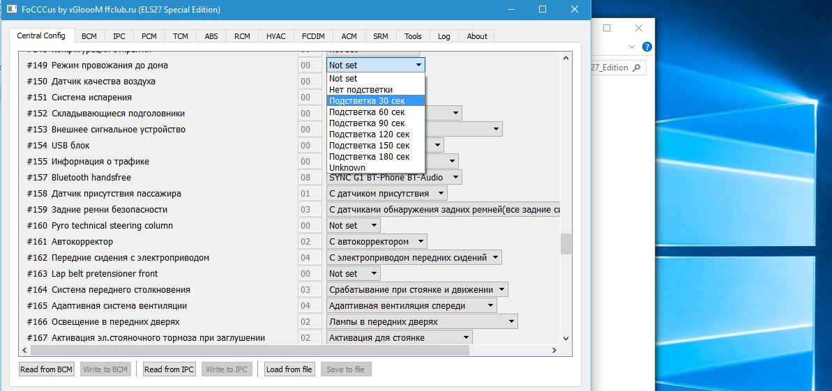Open the HVAC tab

pos(275,36)
